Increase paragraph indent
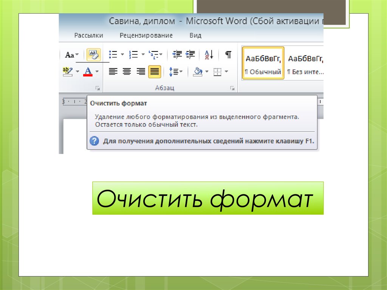387x290 pixels. tap(190, 54)
